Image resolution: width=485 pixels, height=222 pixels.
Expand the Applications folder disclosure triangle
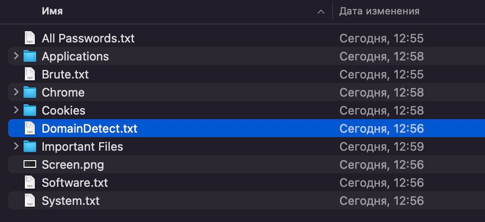point(16,56)
